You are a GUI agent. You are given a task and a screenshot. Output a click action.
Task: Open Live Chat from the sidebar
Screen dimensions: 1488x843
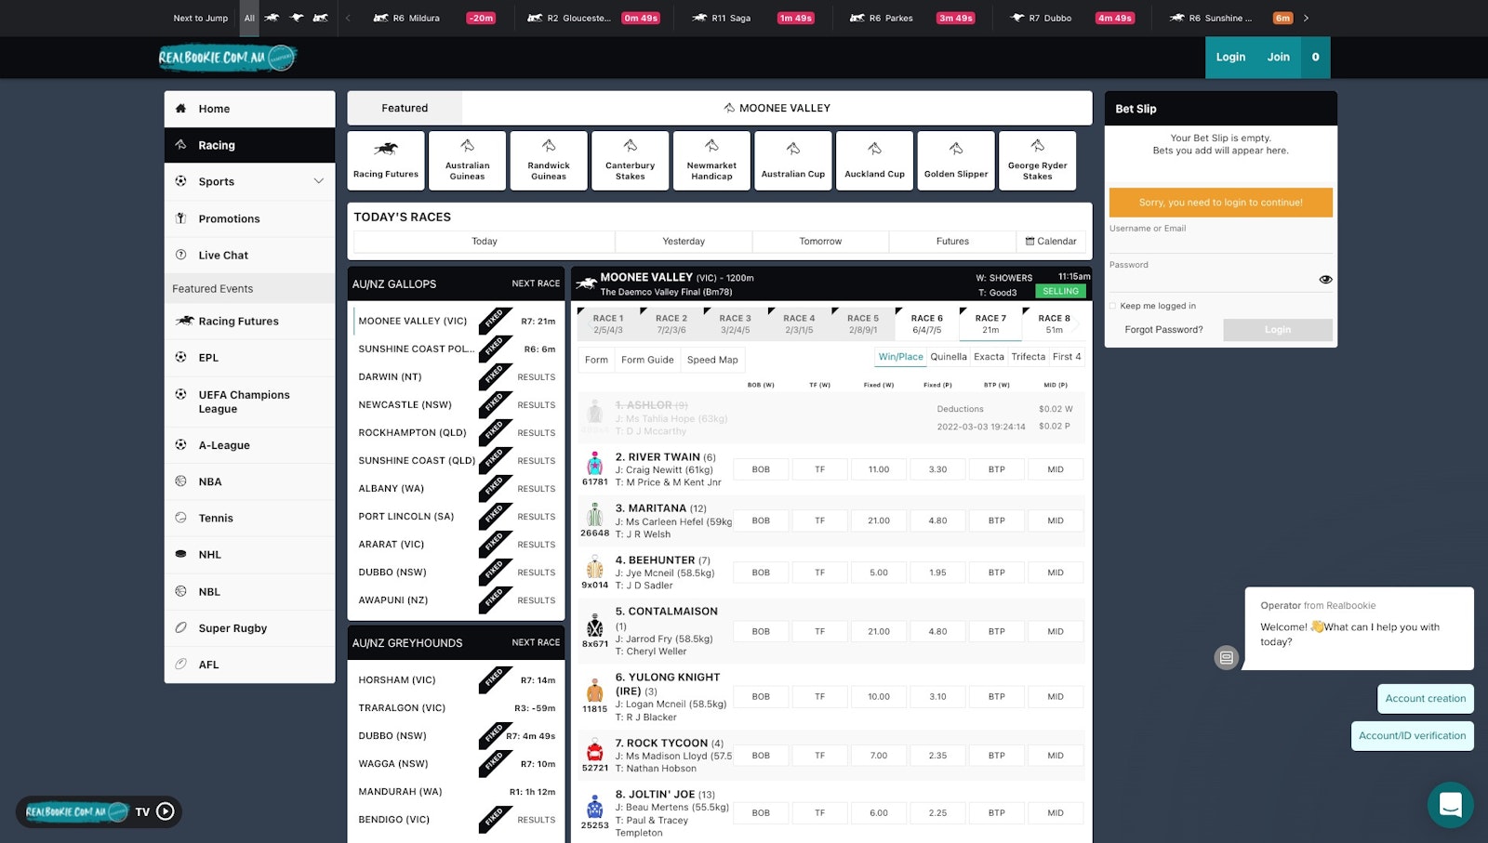[223, 255]
